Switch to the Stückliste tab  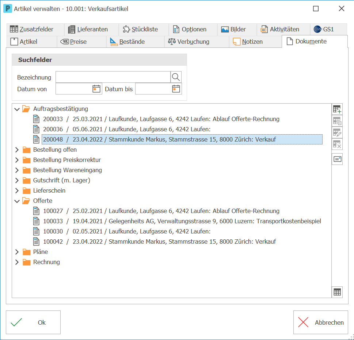coord(144,29)
